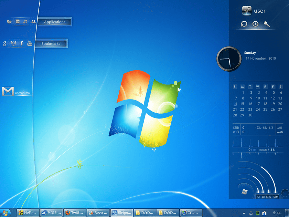Screen dimensions: 289x217
Task: Open the Google bookmark icon
Action: tap(5, 43)
